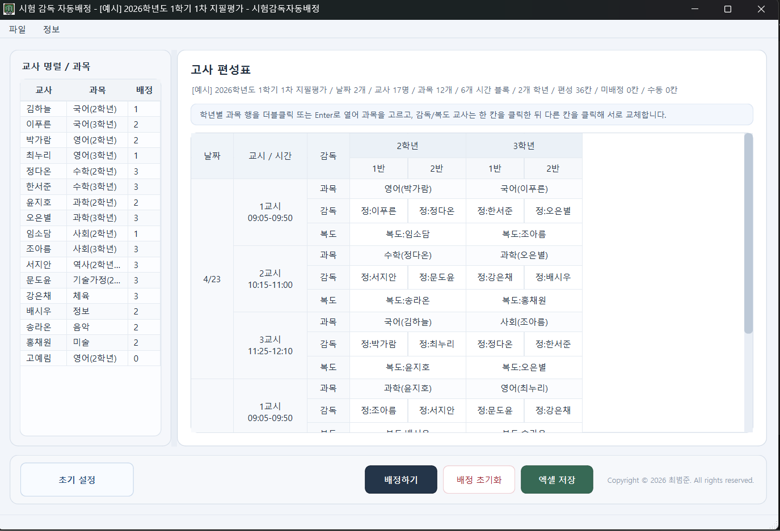
Task: Select subject cell 사회(조아름)
Action: point(524,322)
